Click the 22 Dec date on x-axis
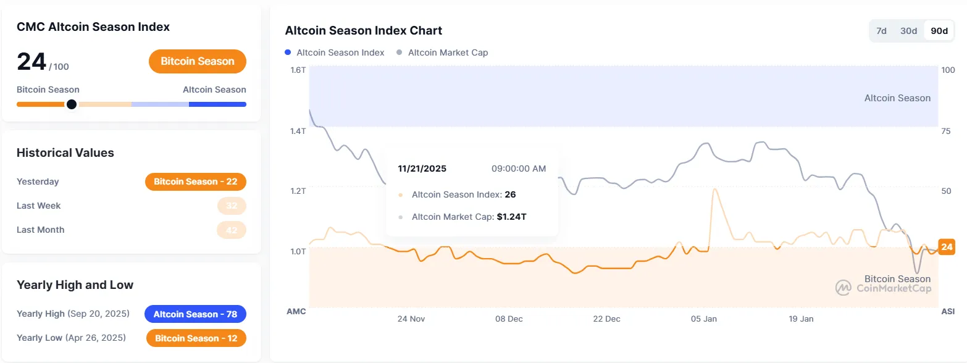 606,319
